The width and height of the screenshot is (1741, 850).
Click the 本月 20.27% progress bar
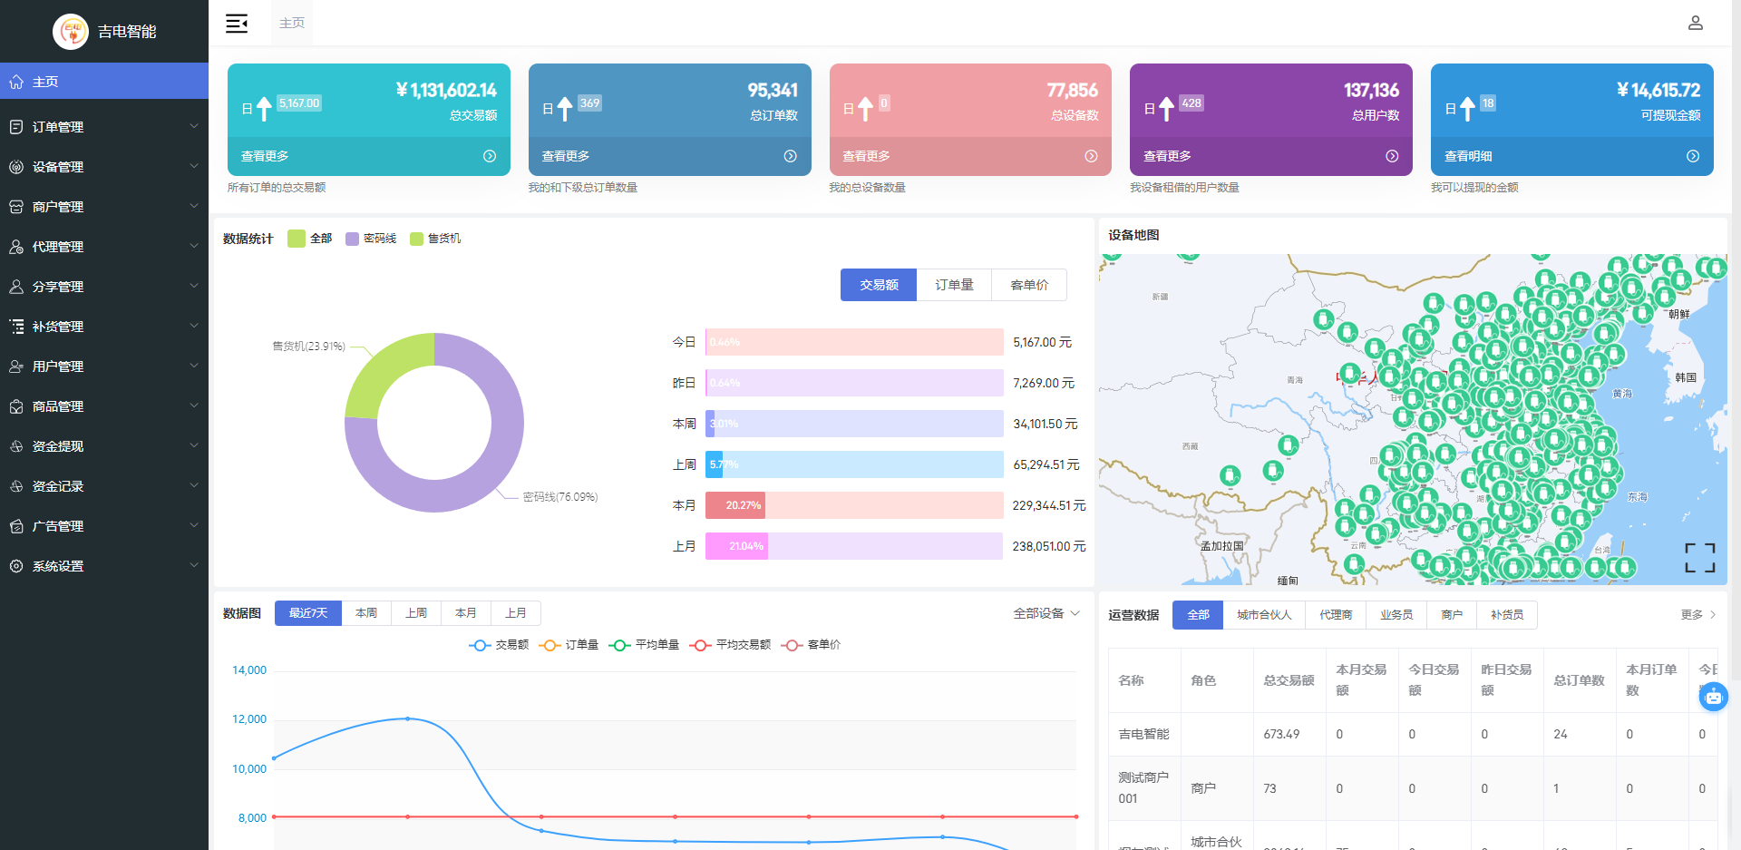point(854,505)
